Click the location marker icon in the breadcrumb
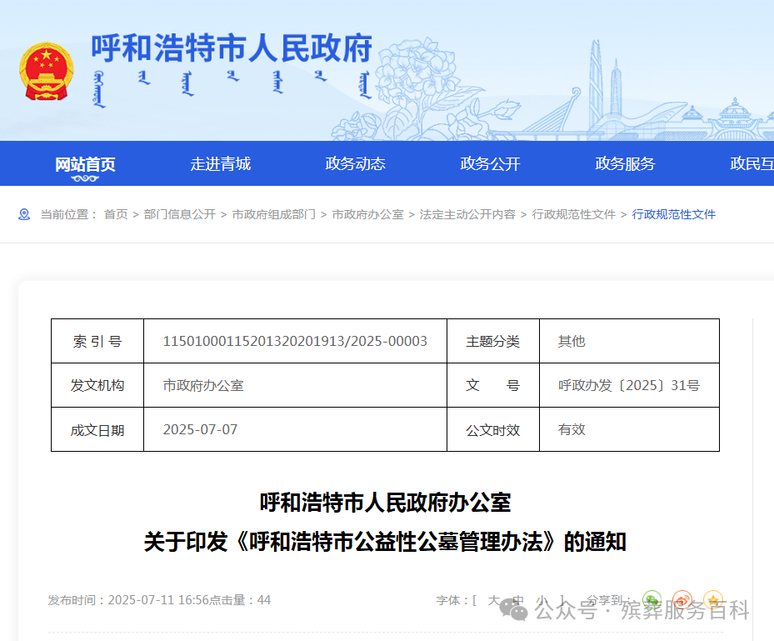774x641 pixels. pos(24,214)
